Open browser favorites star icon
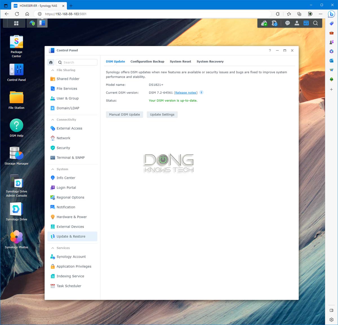Screen dimensions: 338x325 pyautogui.click(x=289, y=14)
